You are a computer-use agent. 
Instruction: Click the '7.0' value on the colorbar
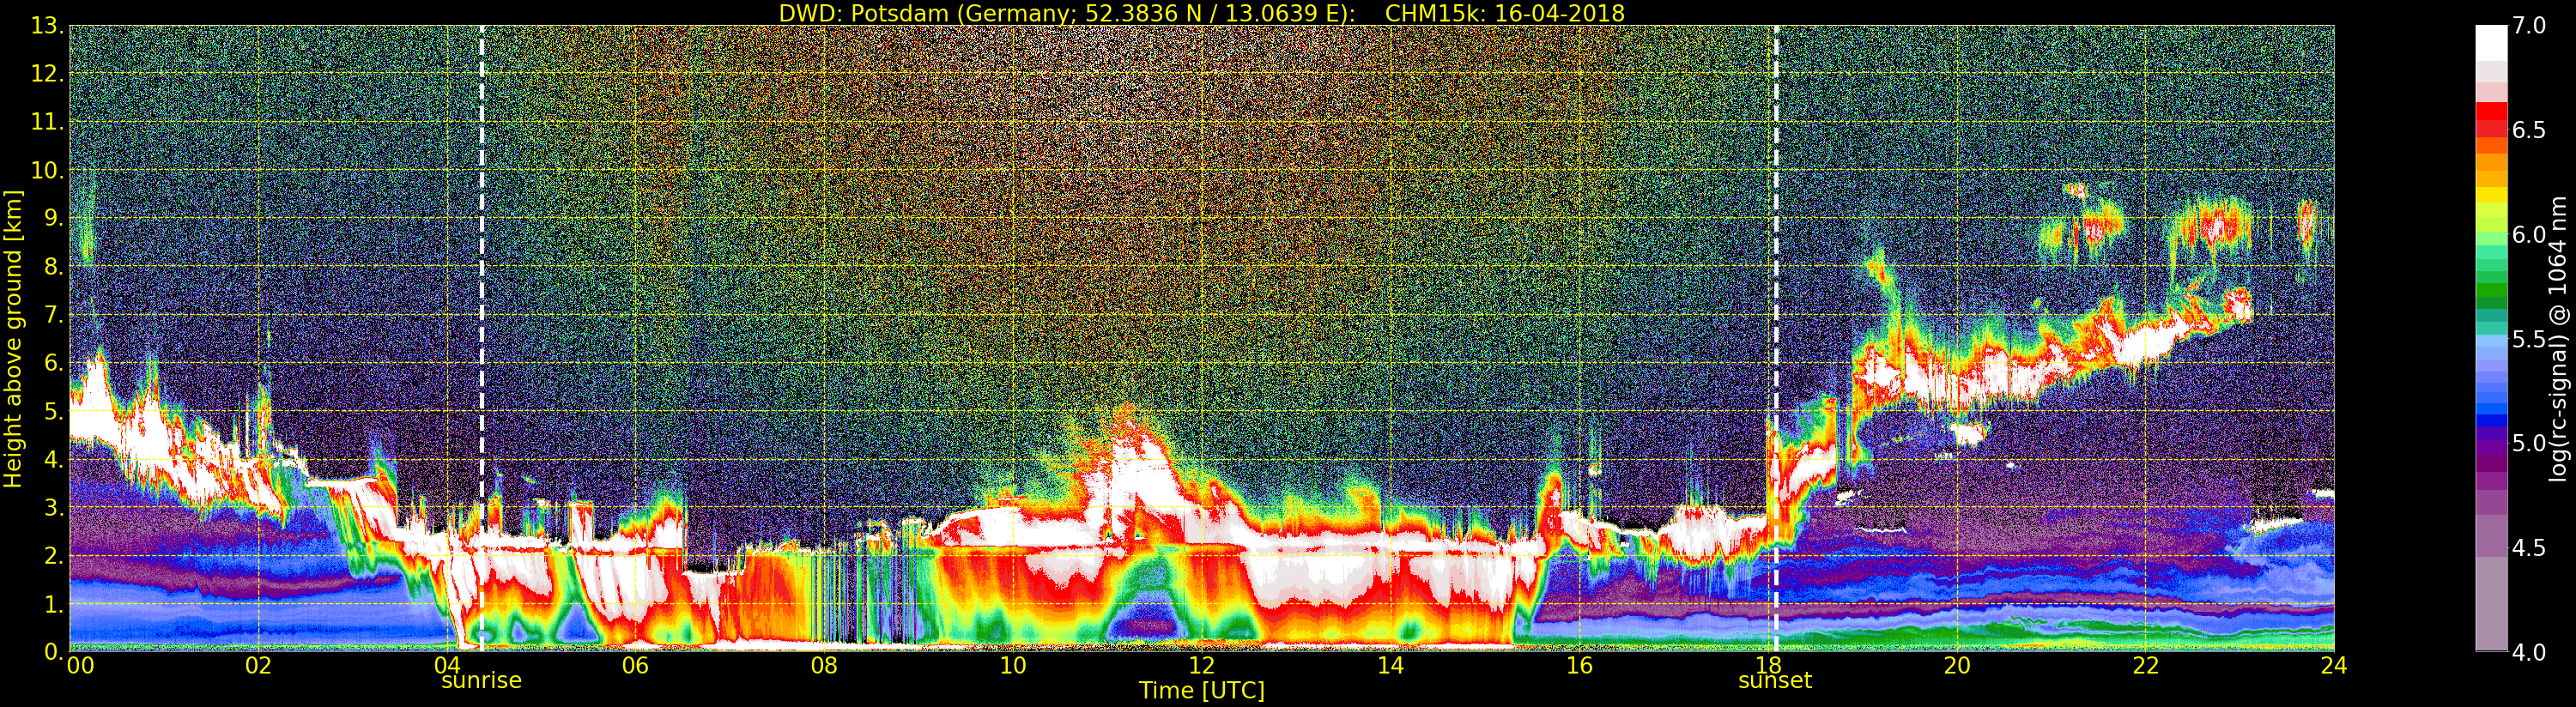pos(2528,26)
